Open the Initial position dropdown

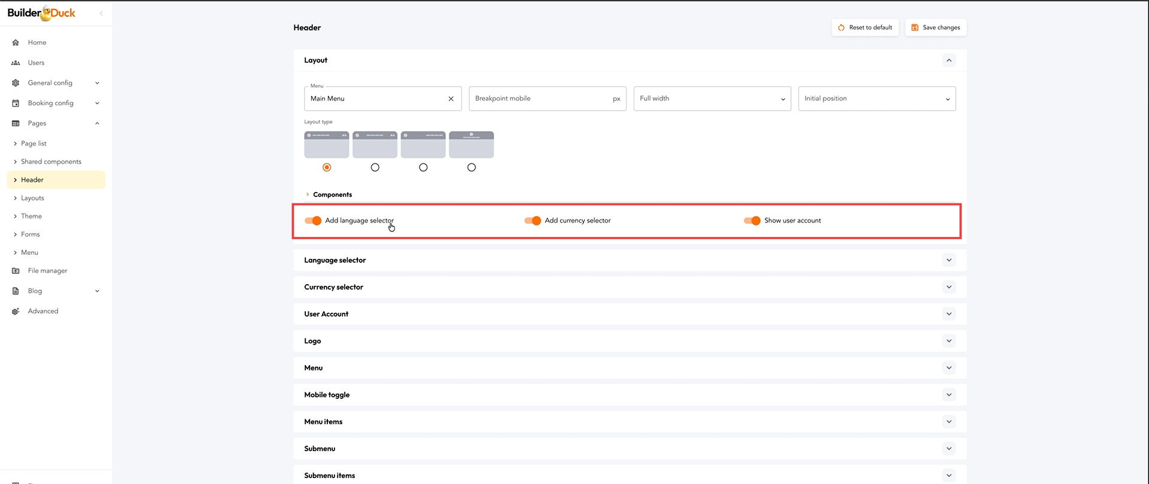tap(876, 99)
